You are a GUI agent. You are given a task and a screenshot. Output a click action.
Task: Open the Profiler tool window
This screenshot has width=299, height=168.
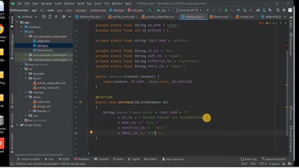150,159
